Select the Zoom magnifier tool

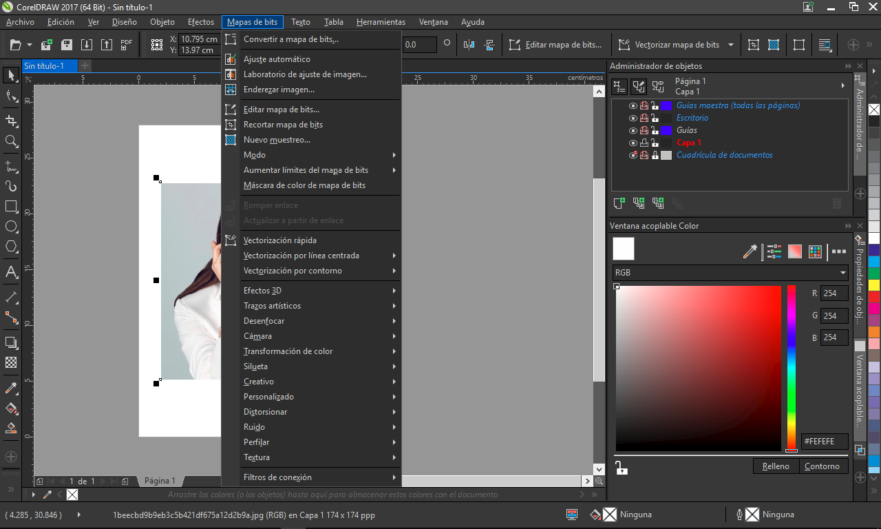point(11,141)
